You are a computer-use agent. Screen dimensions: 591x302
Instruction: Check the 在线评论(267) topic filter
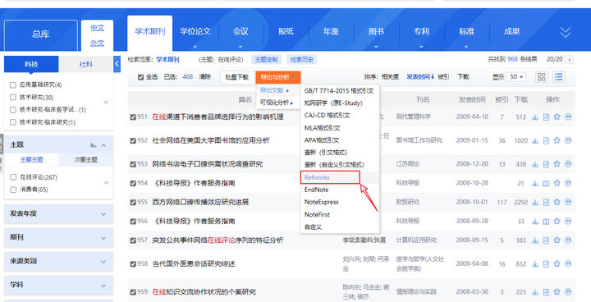tap(13, 176)
